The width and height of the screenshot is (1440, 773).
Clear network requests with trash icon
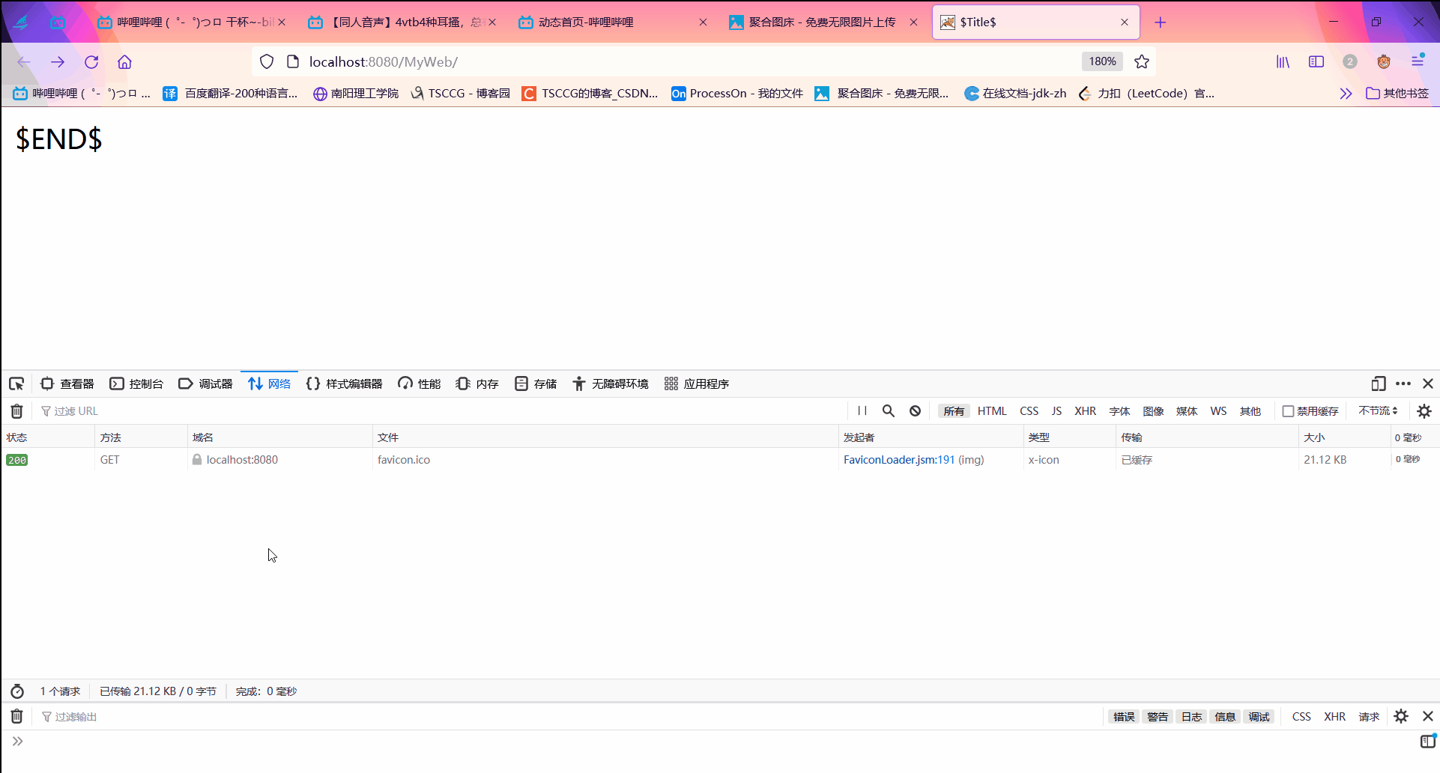pyautogui.click(x=16, y=411)
